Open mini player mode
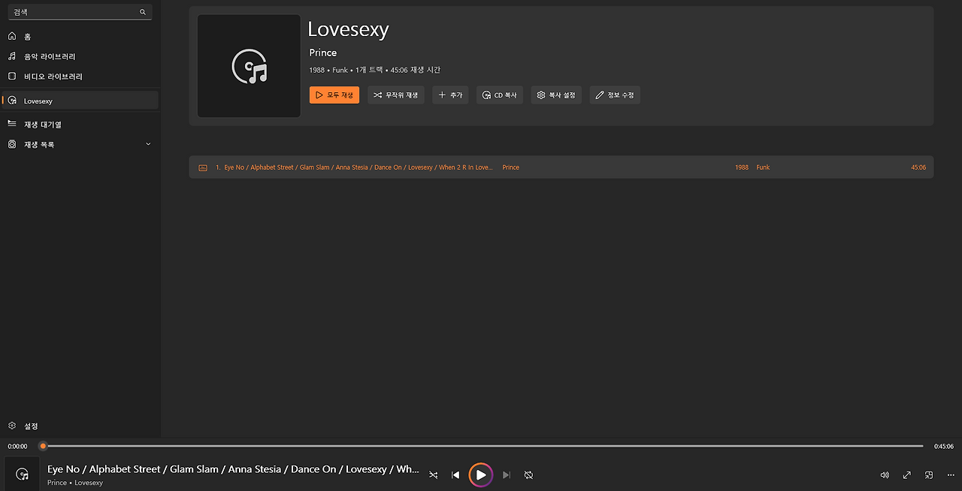962x491 pixels. tap(929, 475)
